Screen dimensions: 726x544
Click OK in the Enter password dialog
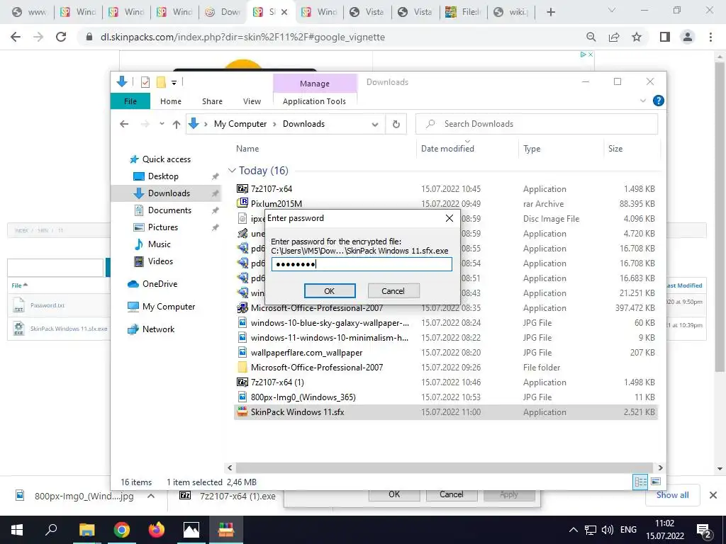click(329, 291)
